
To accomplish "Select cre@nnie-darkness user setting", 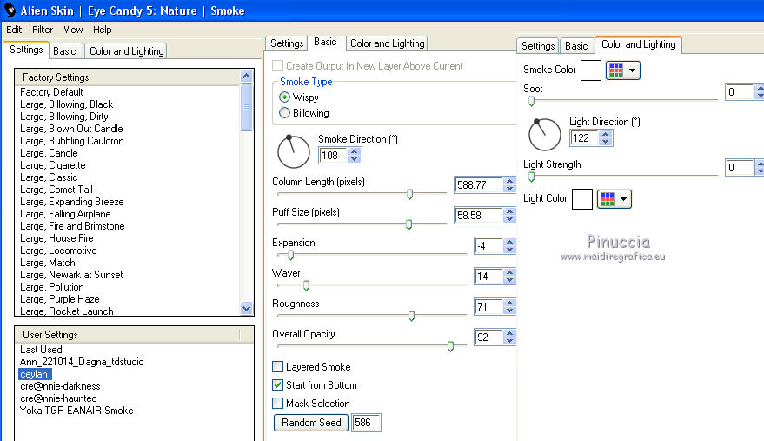I will click(x=60, y=386).
